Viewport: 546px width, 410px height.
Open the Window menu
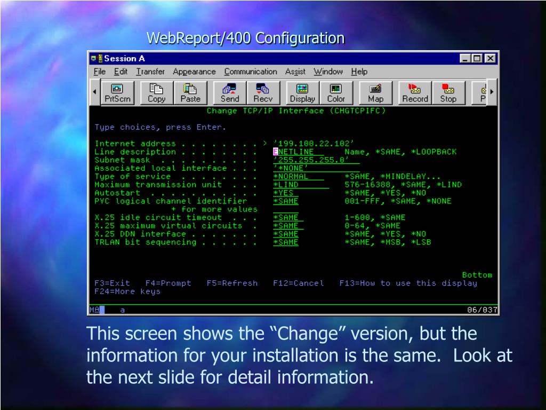click(328, 72)
